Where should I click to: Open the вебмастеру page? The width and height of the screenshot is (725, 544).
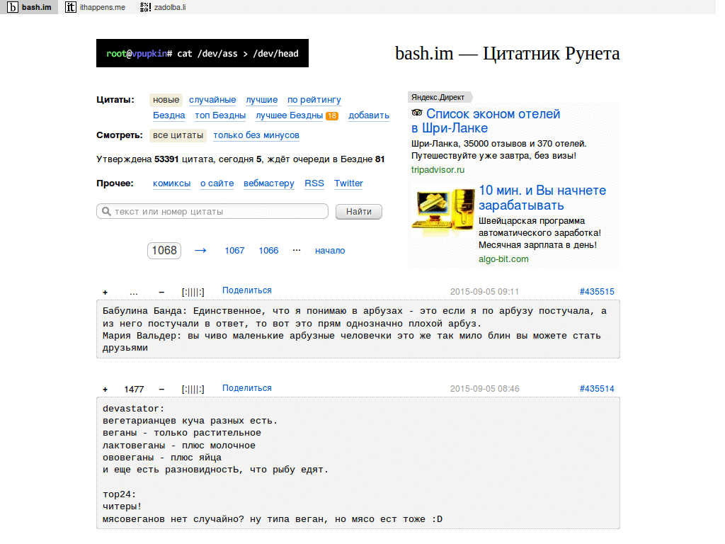(x=268, y=183)
